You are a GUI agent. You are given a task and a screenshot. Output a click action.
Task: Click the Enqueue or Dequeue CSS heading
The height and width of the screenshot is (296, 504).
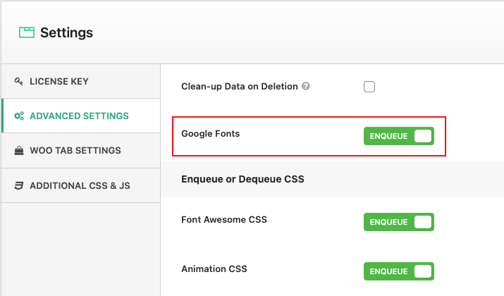(x=242, y=179)
